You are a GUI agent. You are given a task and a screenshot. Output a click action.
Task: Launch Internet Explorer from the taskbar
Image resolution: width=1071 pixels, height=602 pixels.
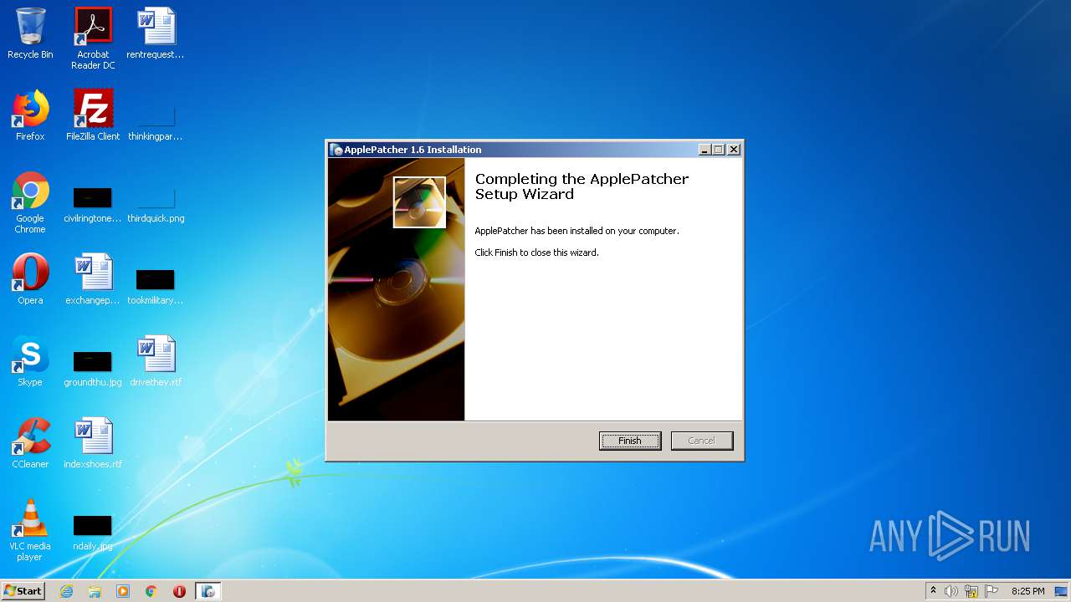pyautogui.click(x=66, y=591)
